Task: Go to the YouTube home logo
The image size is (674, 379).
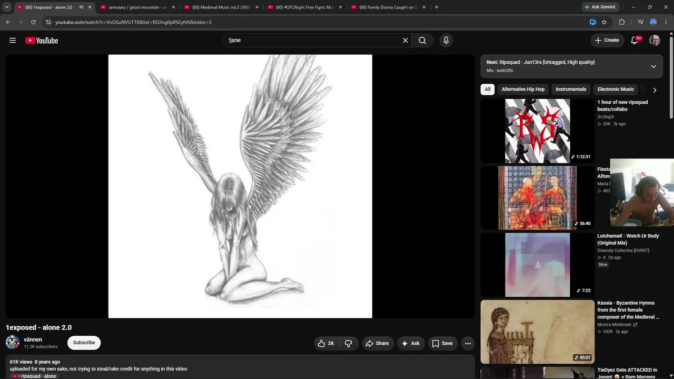Action: [x=42, y=41]
